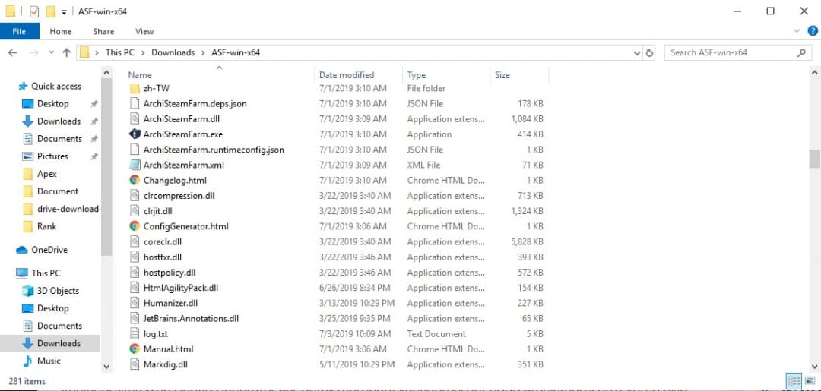Expand the ribbon using the chevron
The height and width of the screenshot is (391, 821).
797,31
